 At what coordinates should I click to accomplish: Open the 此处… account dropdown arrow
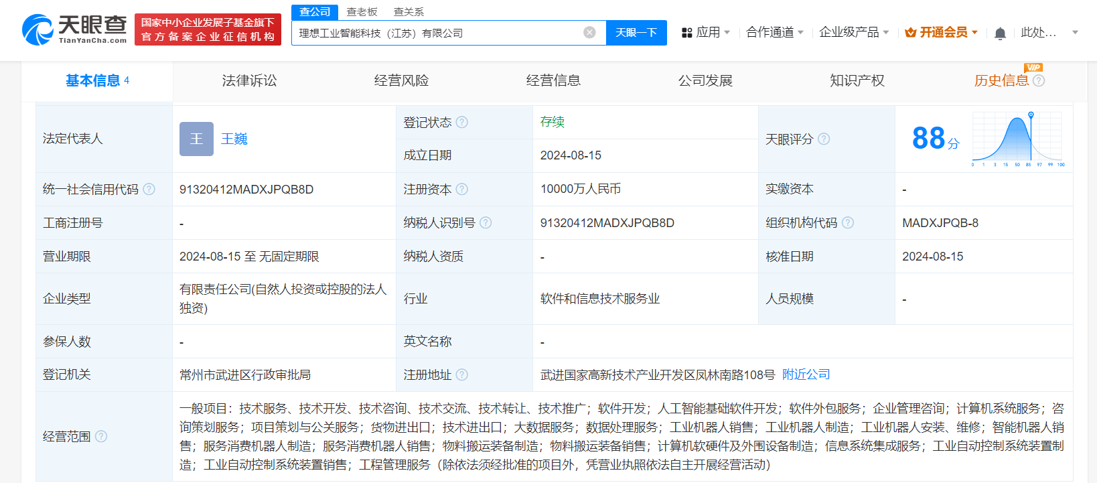point(1075,32)
